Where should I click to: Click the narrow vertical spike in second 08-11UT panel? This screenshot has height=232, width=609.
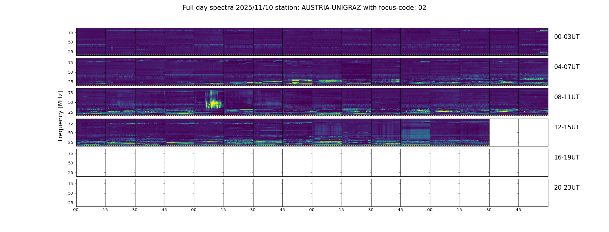tap(119, 103)
